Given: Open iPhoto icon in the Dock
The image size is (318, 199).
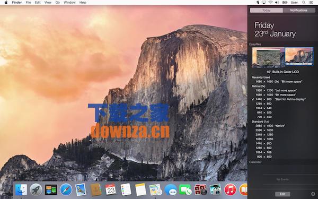Looking at the screenshot, I should [215, 189].
